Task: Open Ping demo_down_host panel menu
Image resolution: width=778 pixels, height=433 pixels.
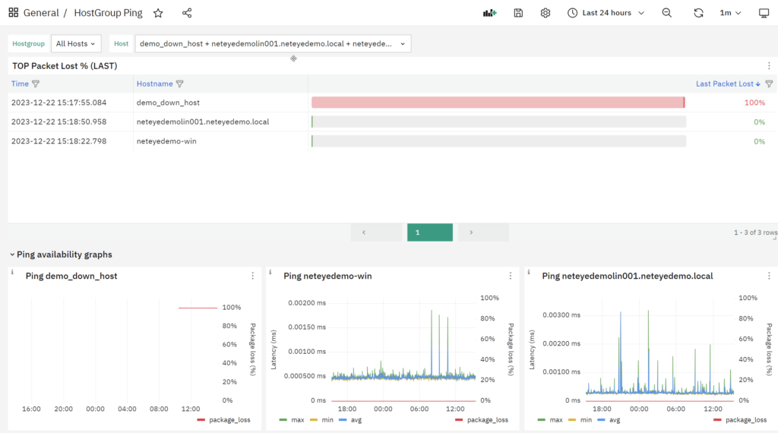Action: pyautogui.click(x=252, y=276)
